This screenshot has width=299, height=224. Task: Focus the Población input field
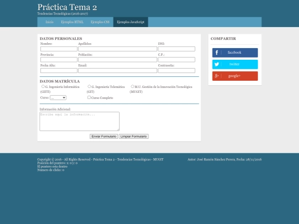tap(117, 60)
